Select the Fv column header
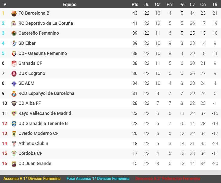 point(192,4)
